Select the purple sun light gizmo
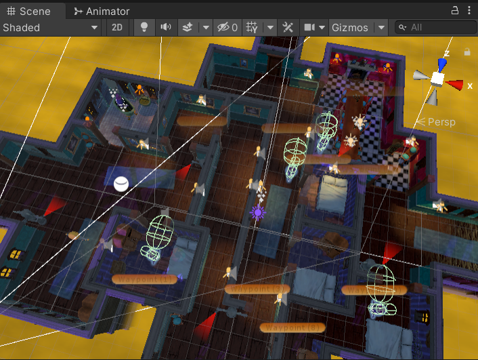 click(258, 212)
